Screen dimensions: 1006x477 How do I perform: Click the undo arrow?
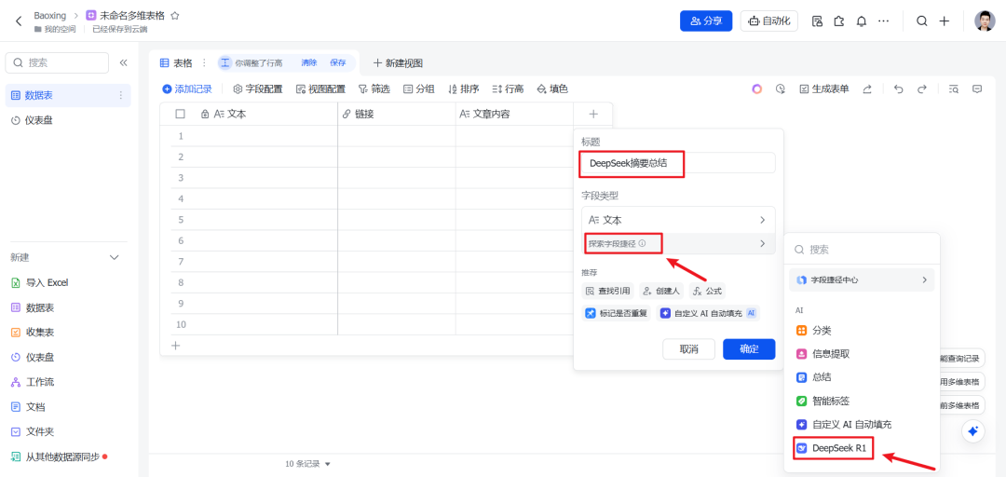pos(898,89)
